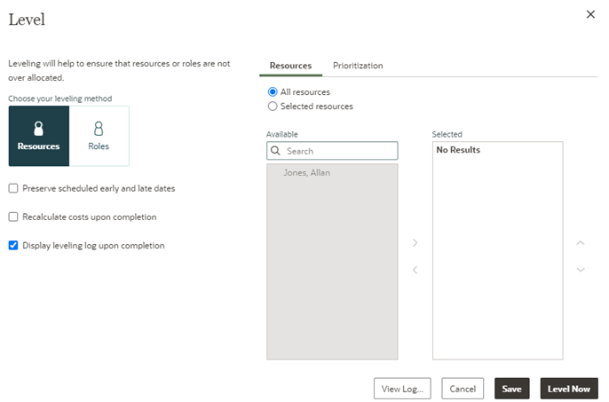Screen dimensions: 609x402
Task: Click the search magnifier icon
Action: pos(276,152)
